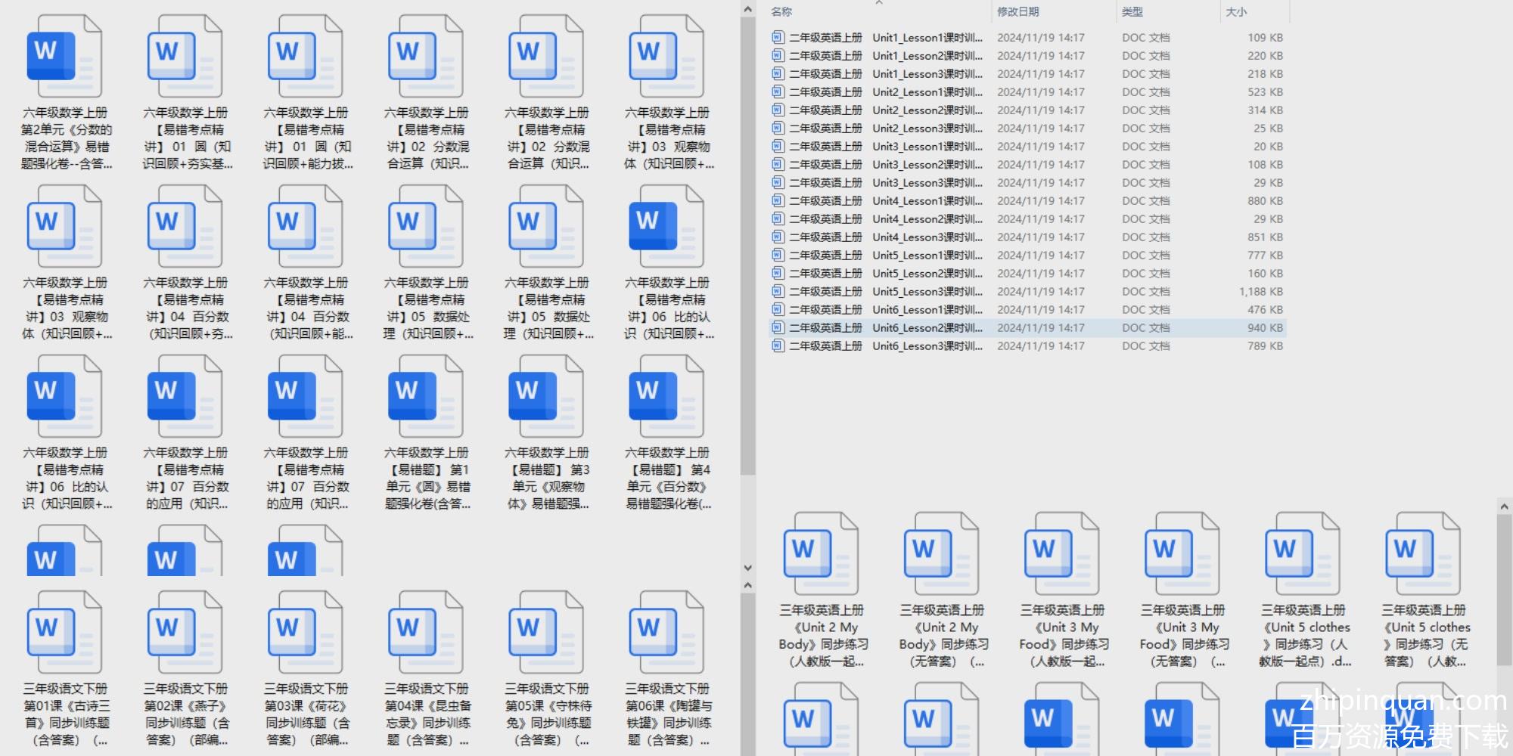Open the 易错题 第1单元《圆》 Word document

(425, 397)
